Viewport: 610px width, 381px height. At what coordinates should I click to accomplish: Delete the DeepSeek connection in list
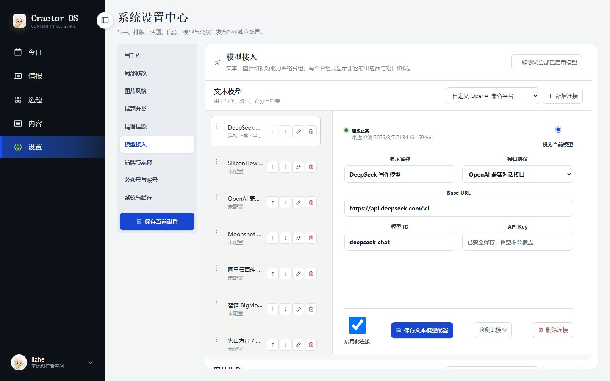(x=311, y=131)
